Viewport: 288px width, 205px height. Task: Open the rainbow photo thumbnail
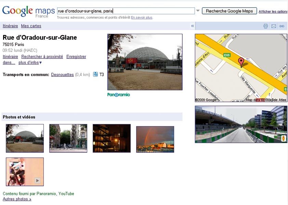[x=155, y=139]
